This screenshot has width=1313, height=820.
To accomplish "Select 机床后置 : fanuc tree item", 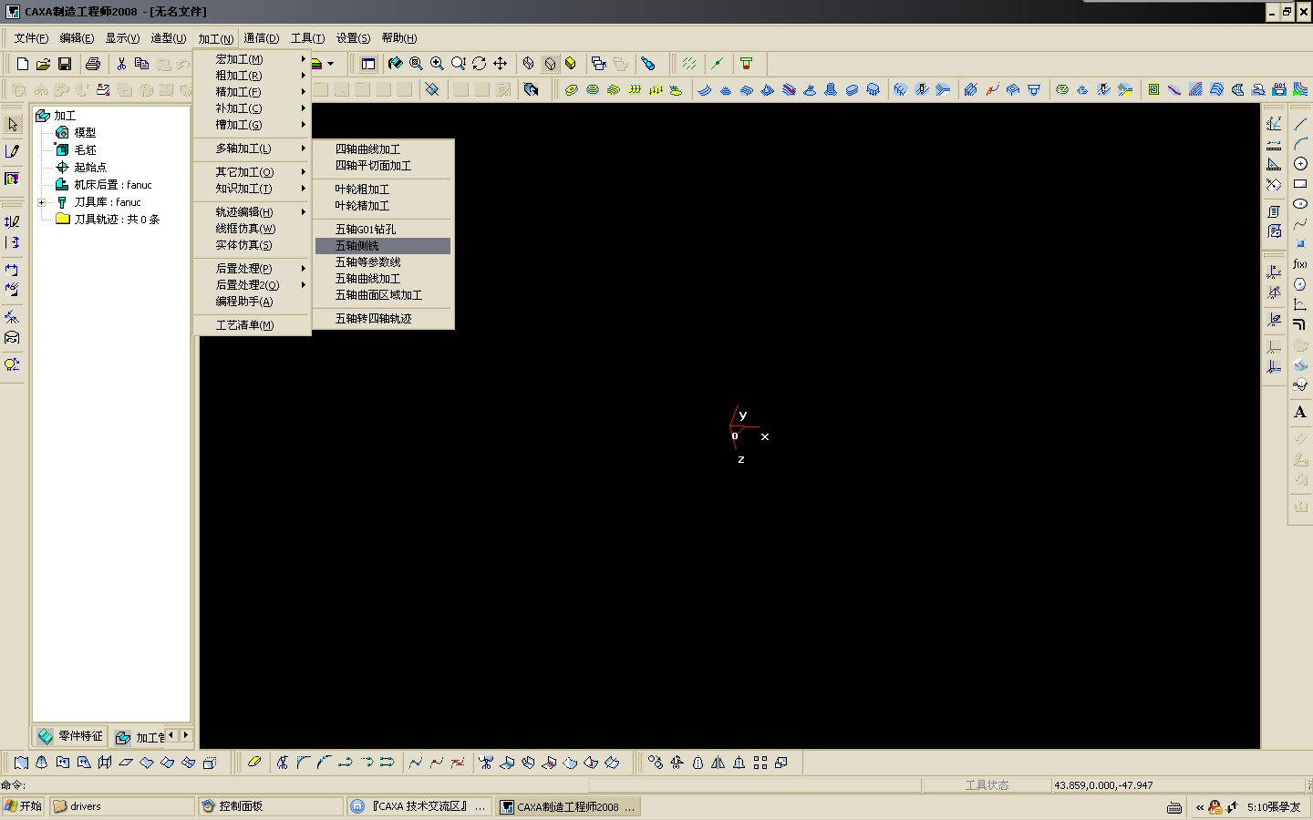I will 113,184.
